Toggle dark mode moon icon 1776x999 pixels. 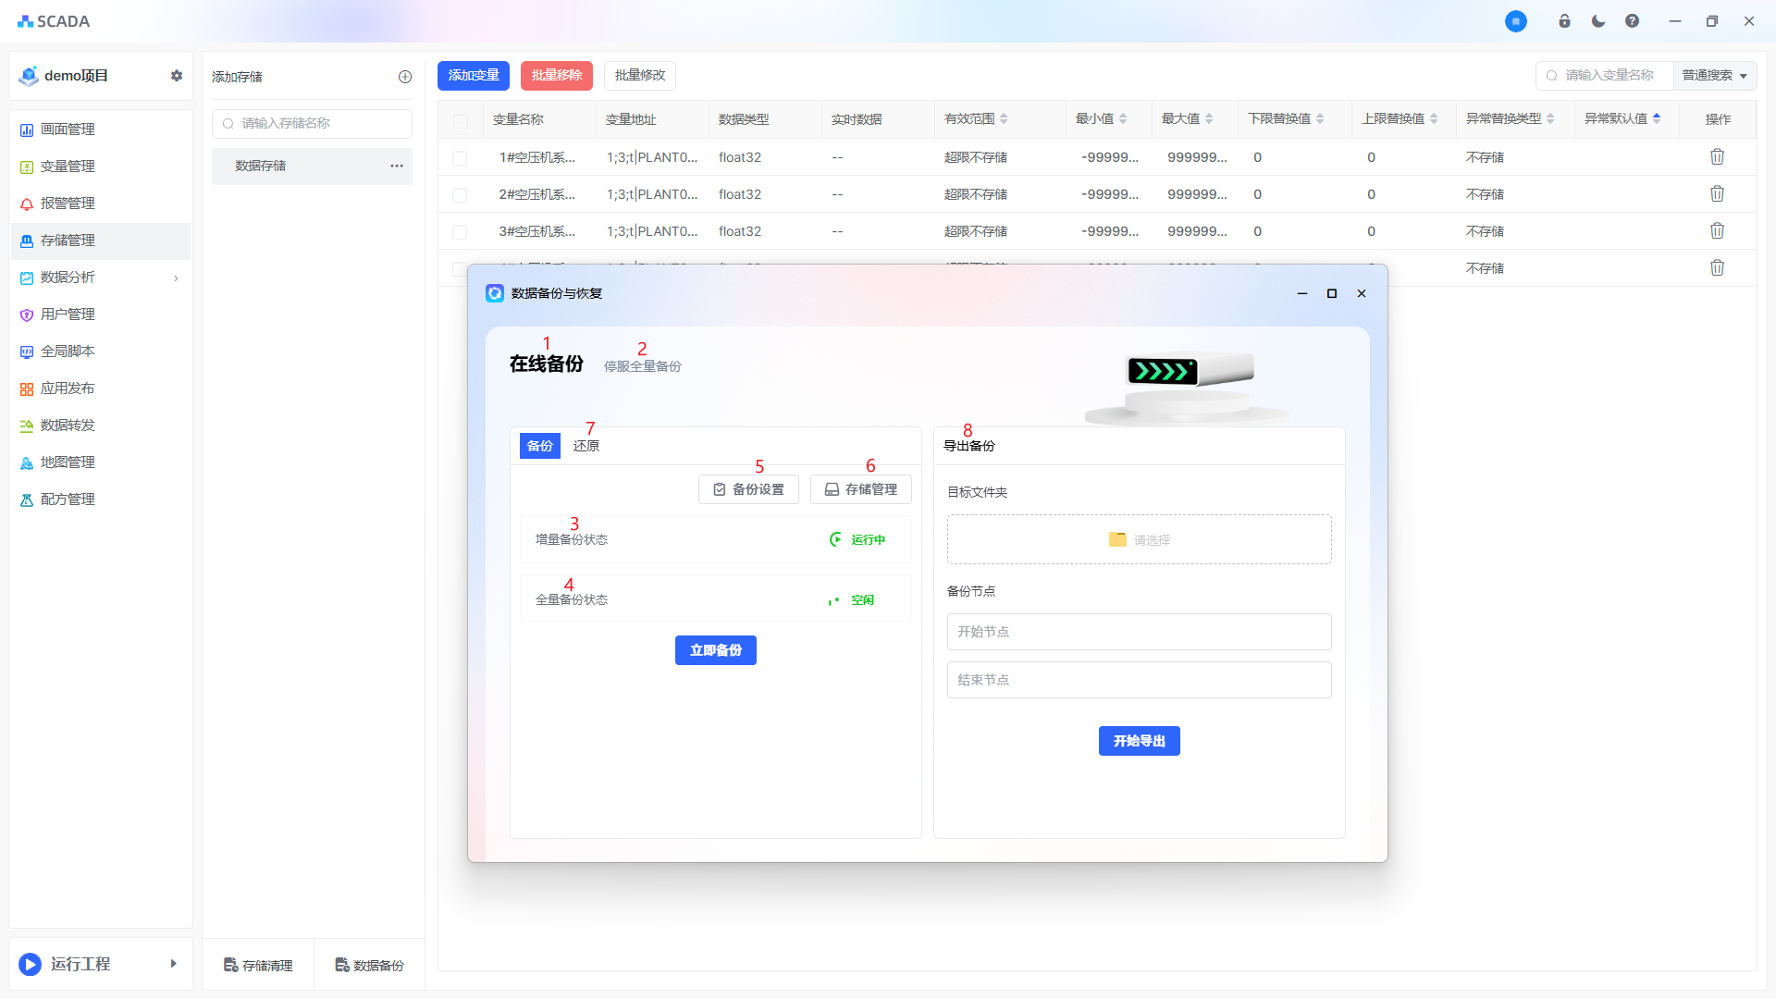1598,21
